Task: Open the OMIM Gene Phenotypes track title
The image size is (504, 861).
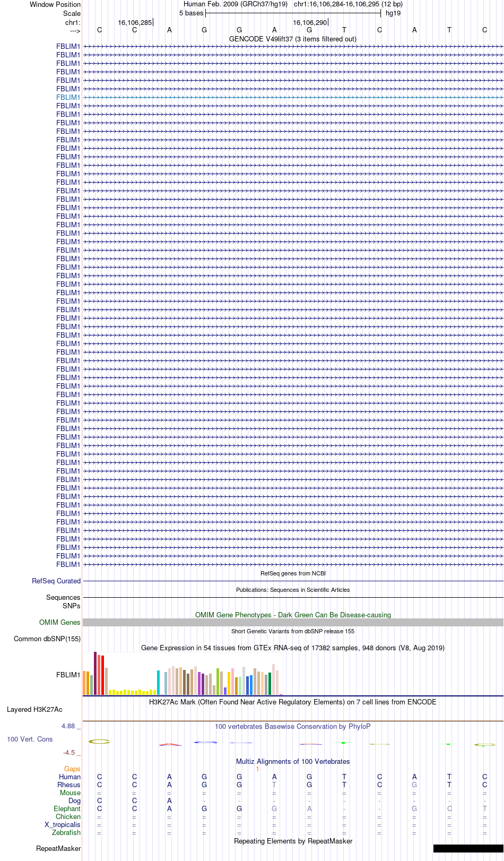Action: tap(293, 615)
